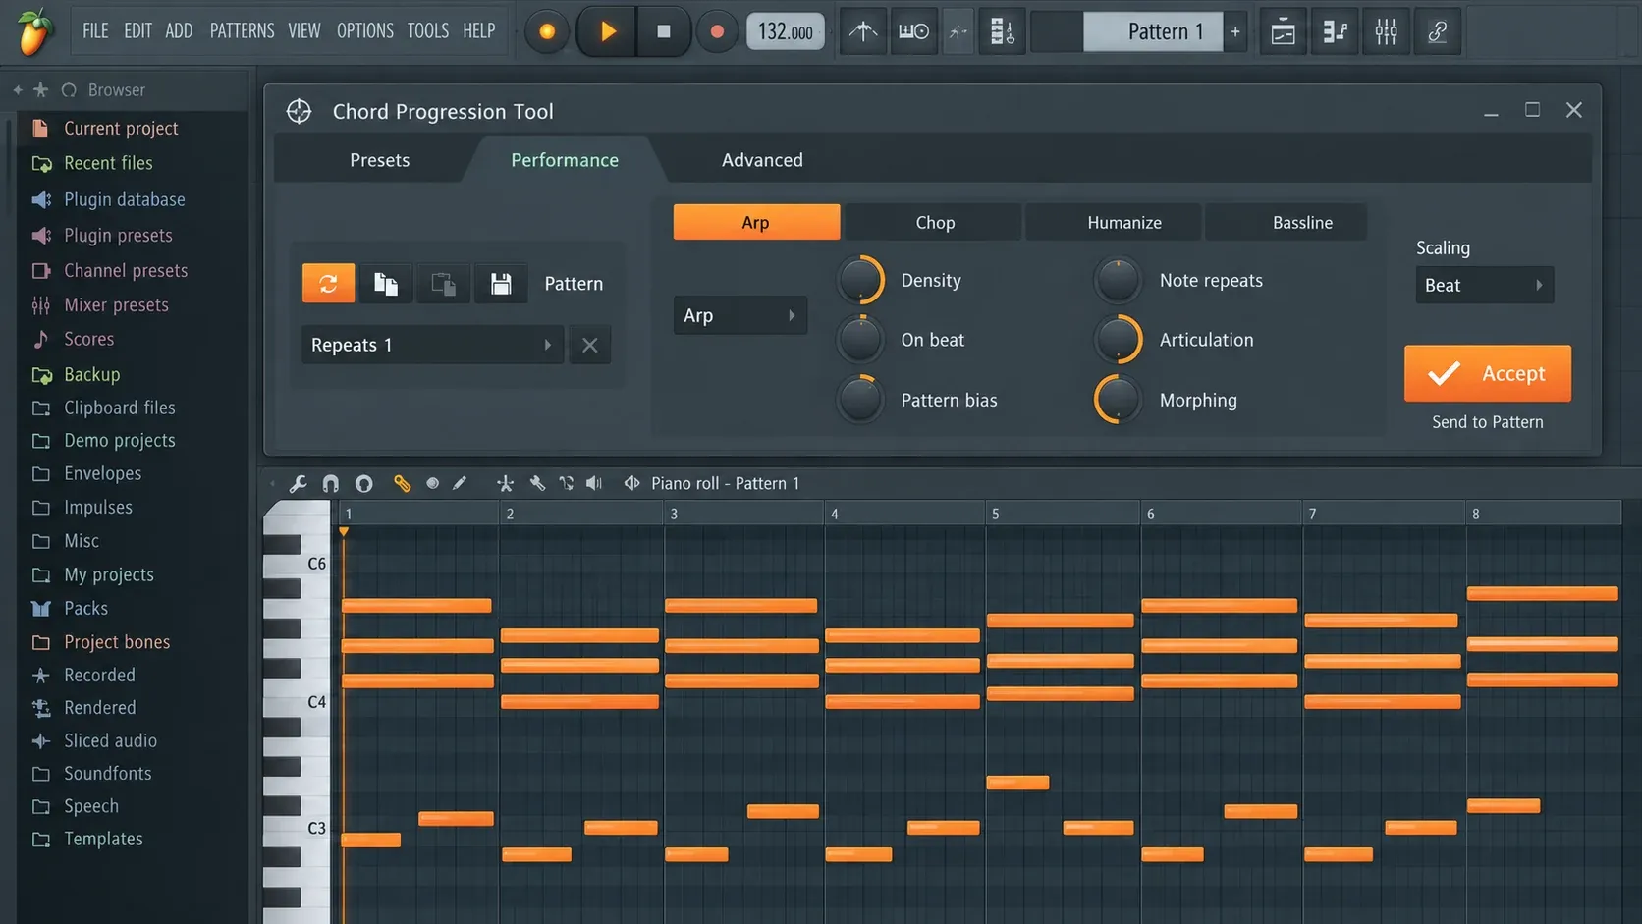Toggle the metronome icon
Image resolution: width=1642 pixels, height=924 pixels.
point(863,31)
